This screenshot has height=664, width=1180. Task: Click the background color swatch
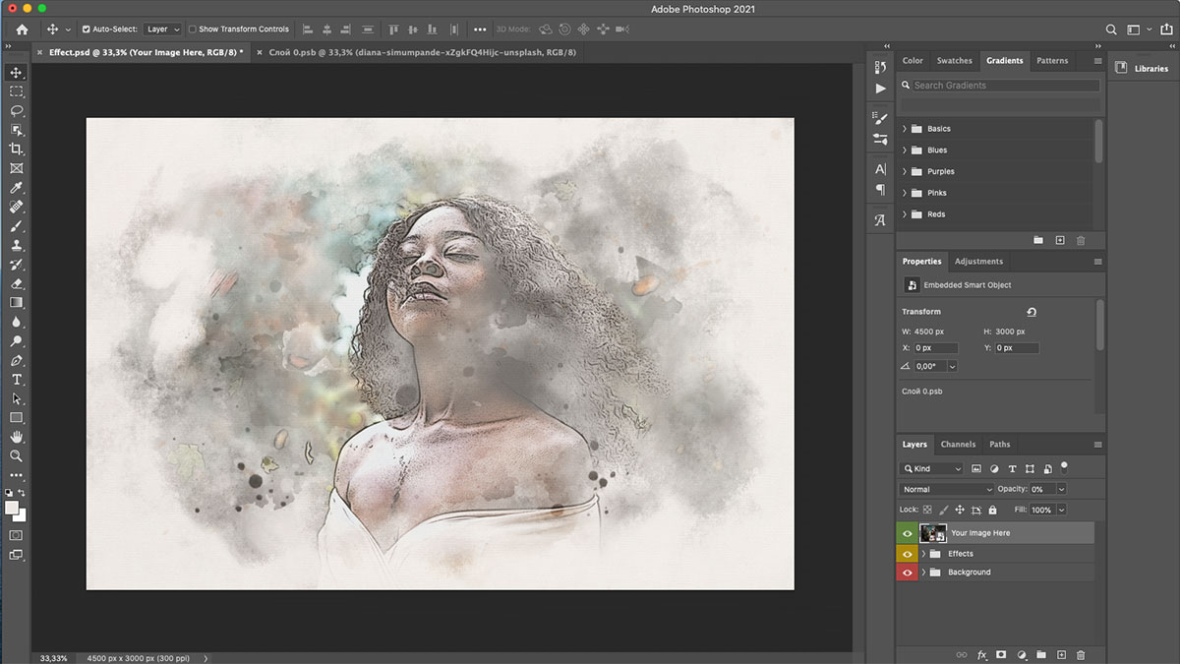click(22, 515)
